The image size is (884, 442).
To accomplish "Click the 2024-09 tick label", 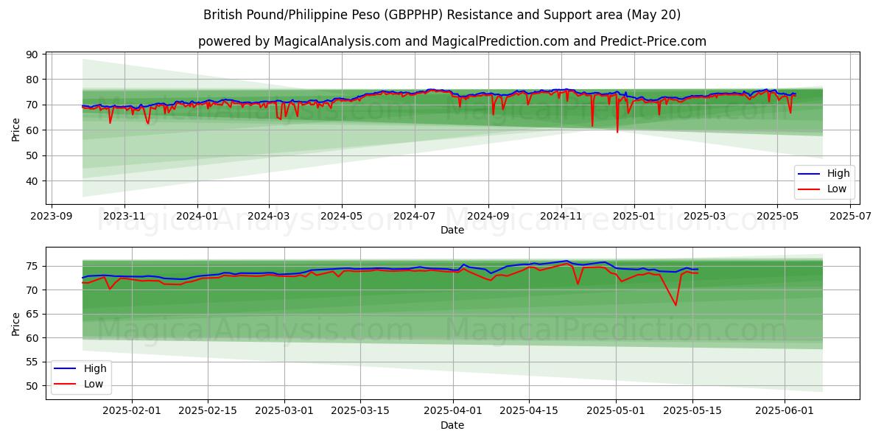I will click(488, 216).
